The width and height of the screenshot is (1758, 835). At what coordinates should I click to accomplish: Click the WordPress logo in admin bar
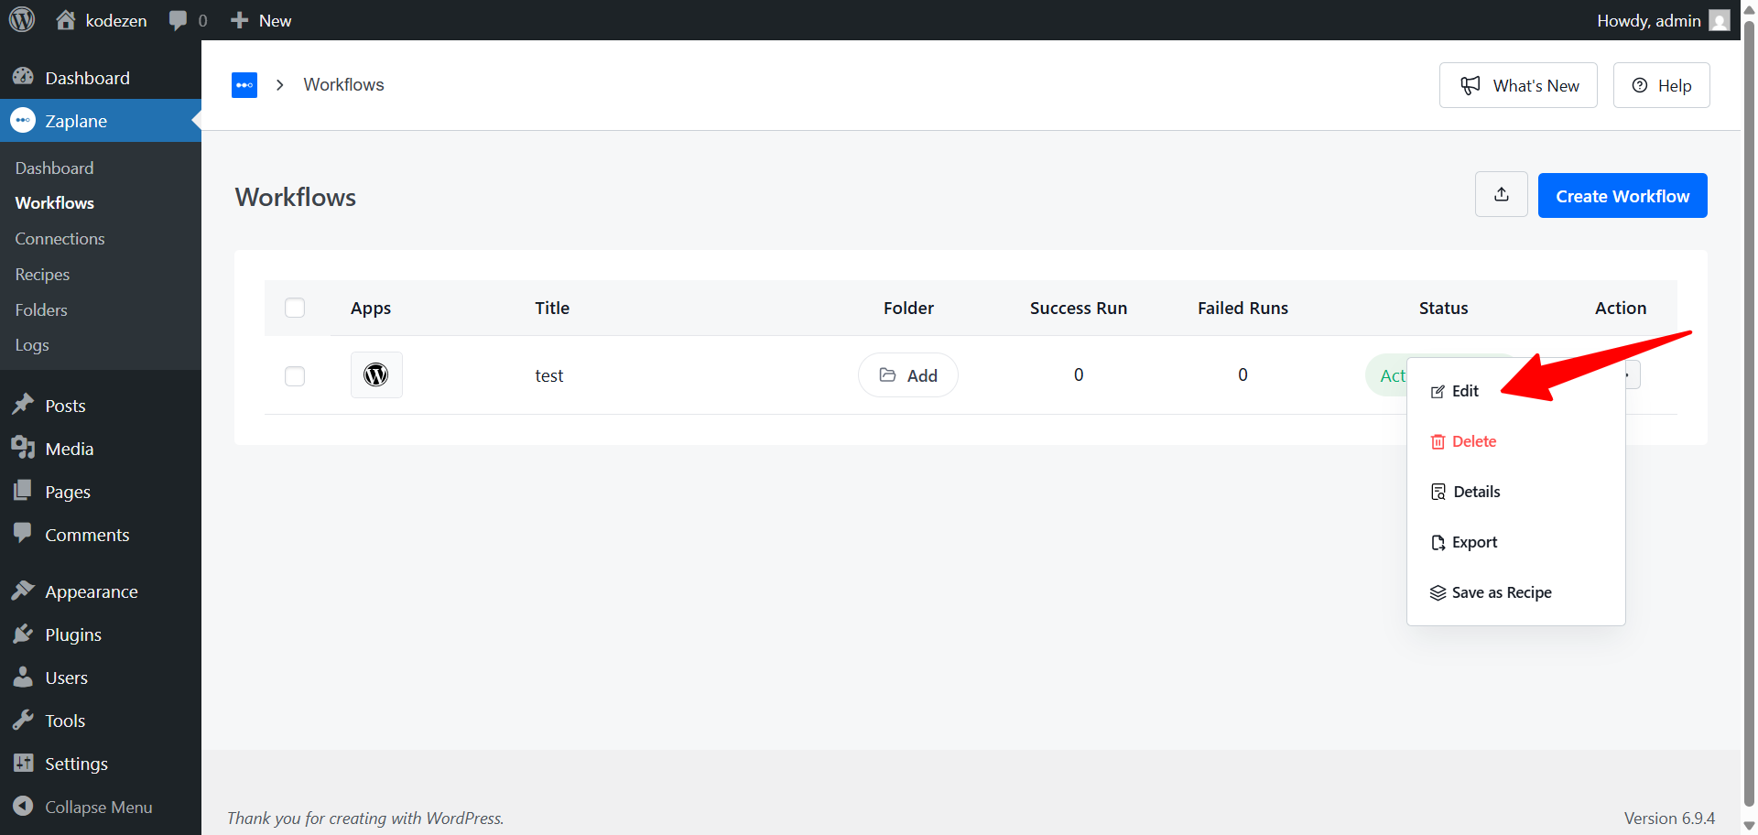[22, 19]
